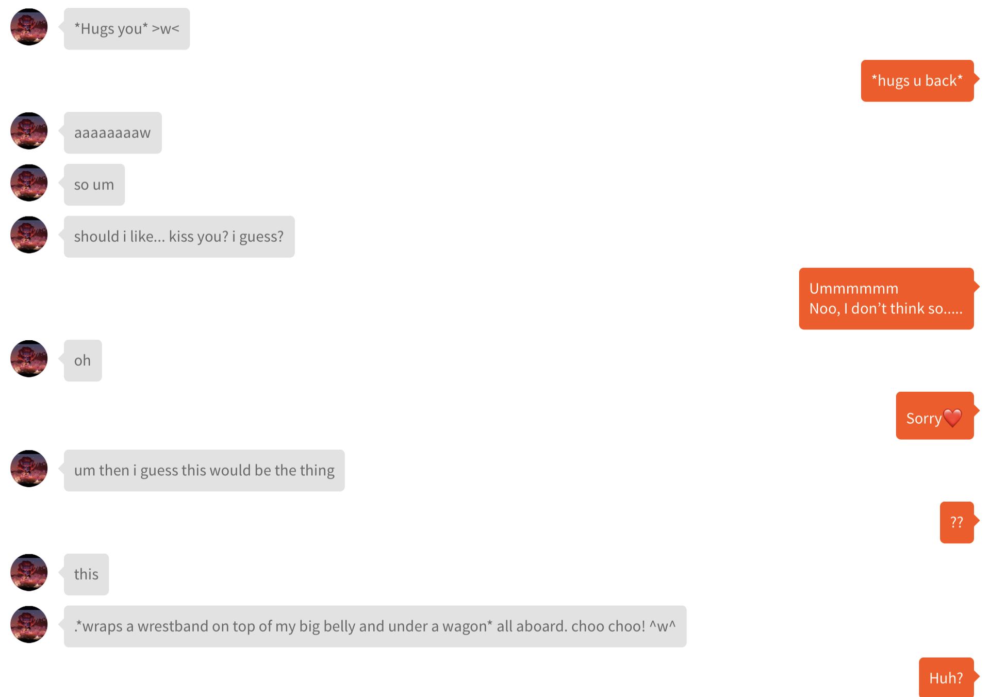Click the avatar beside the wrestband message
The height and width of the screenshot is (697, 990).
[x=29, y=625]
